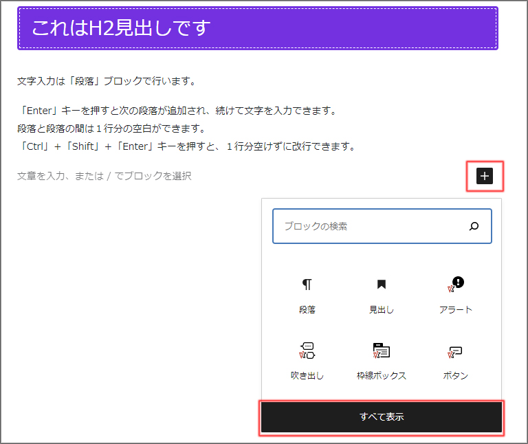This screenshot has width=528, height=444.
Task: Click the black plus add-block button
Action: pos(485,177)
